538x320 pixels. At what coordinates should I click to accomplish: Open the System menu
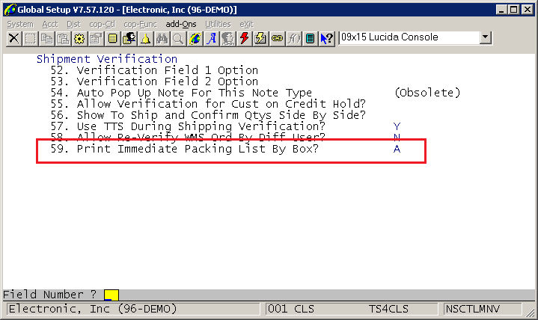pos(20,24)
